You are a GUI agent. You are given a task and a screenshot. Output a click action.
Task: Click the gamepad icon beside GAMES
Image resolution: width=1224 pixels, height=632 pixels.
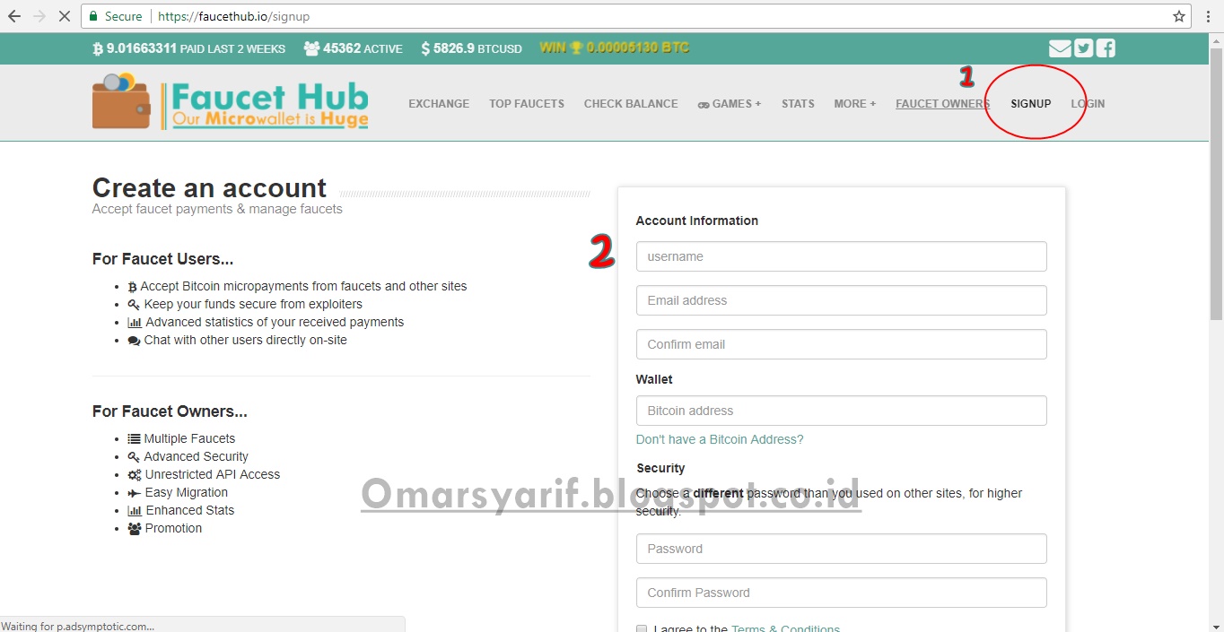point(704,105)
